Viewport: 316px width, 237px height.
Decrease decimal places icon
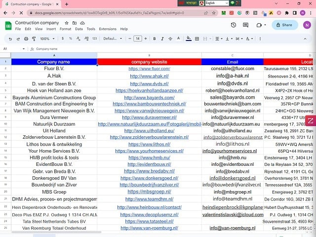tap(79, 39)
